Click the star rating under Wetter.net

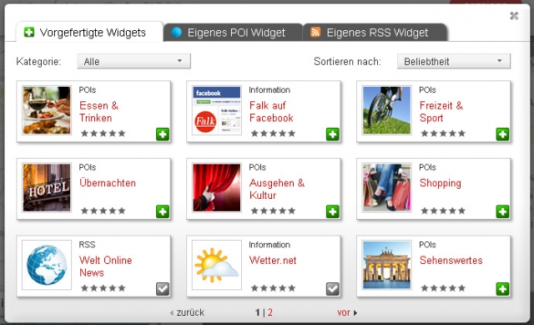(x=273, y=288)
